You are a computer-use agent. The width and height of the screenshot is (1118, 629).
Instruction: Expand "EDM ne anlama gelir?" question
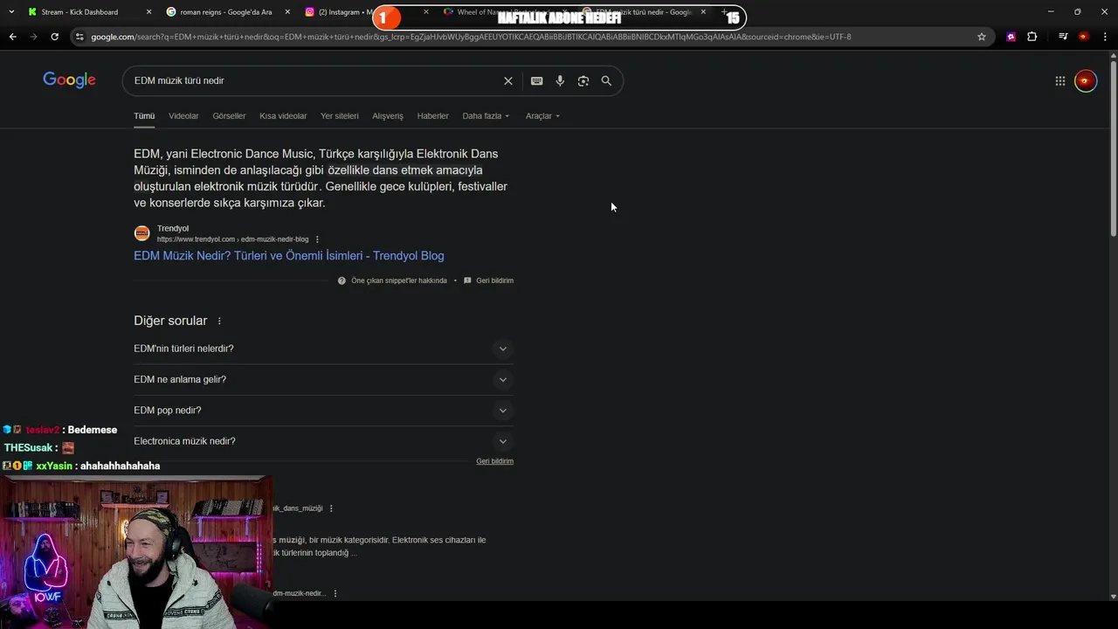click(x=323, y=379)
